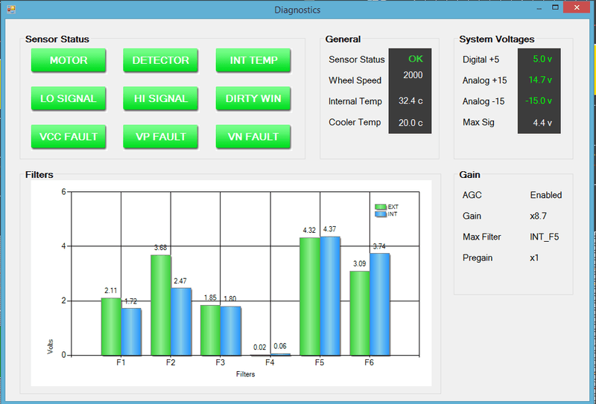The width and height of the screenshot is (596, 404).
Task: Click the green EXT legend swatch
Action: [381, 207]
